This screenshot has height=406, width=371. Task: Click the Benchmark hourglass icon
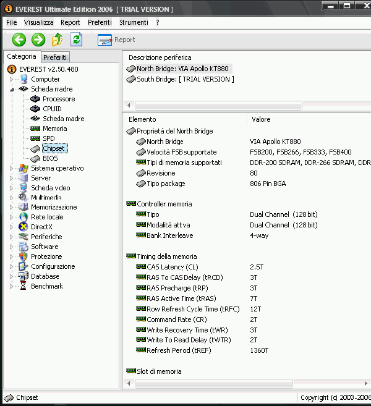(23, 286)
